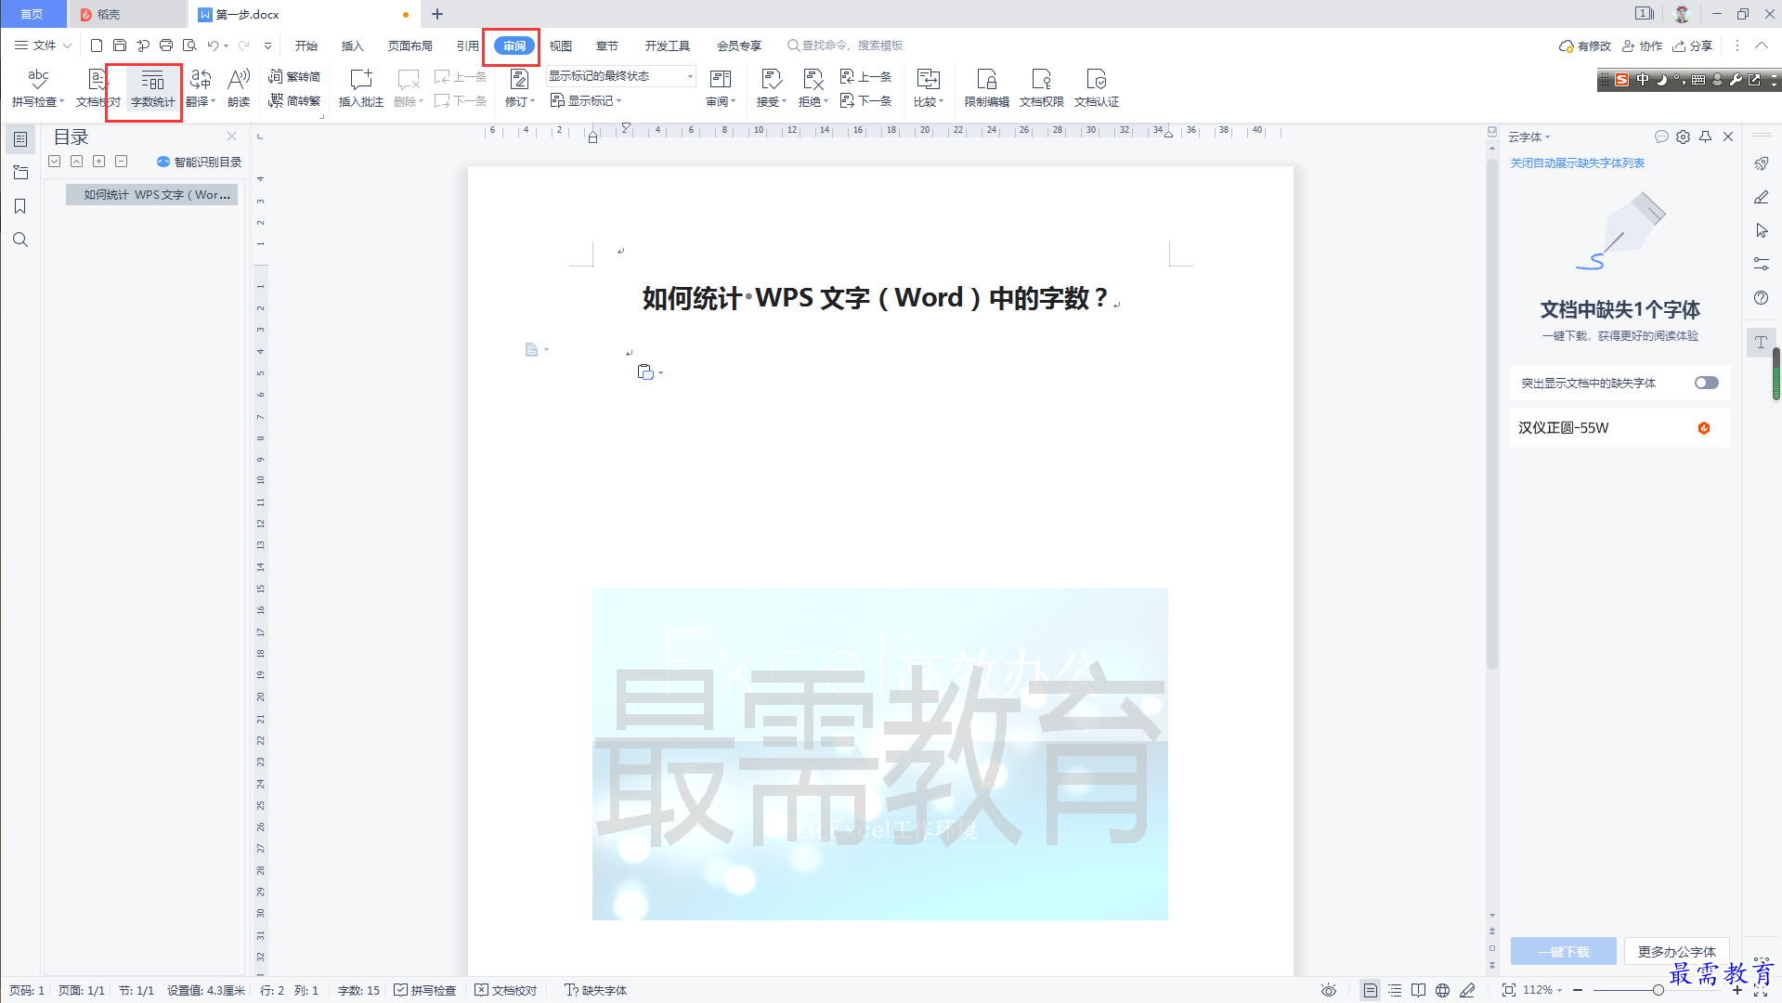The image size is (1782, 1003).
Task: Print document via quick access print icon
Action: click(x=166, y=45)
